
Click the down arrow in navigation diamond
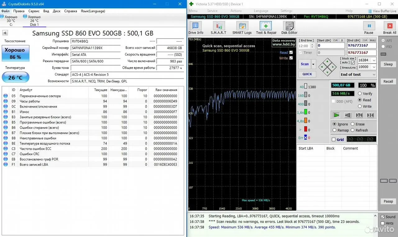point(327,72)
